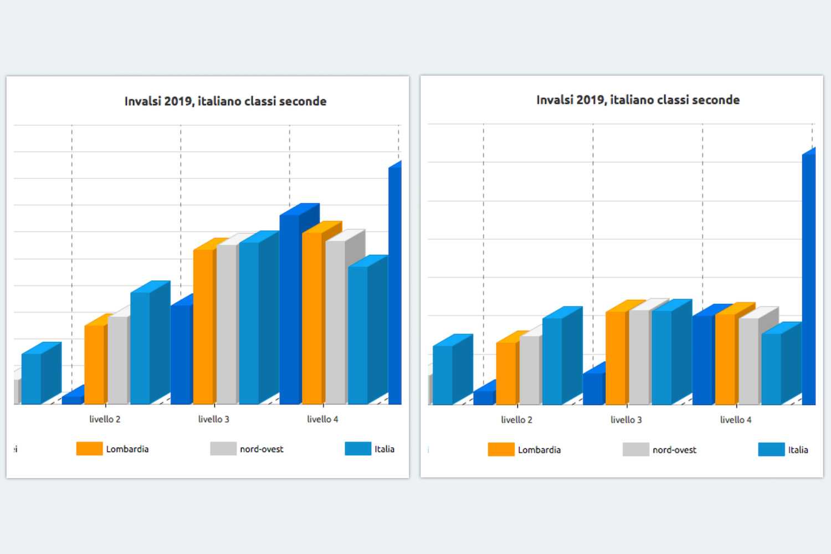This screenshot has height=554, width=831.
Task: Toggle the Italia legend label in right chart
Action: click(x=798, y=450)
